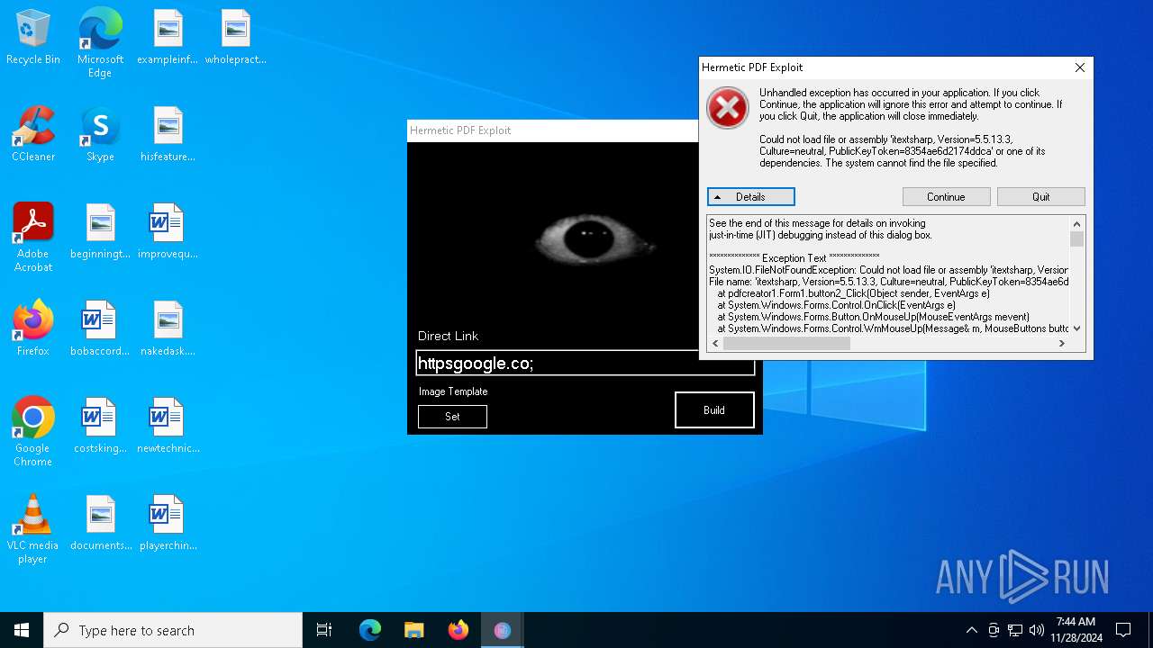Image resolution: width=1153 pixels, height=648 pixels.
Task: Click the 'Exception Text' line in details
Action: (794, 258)
